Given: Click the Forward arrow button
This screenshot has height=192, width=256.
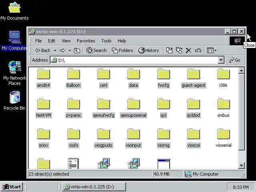Looking at the screenshot, I should tap(62, 50).
